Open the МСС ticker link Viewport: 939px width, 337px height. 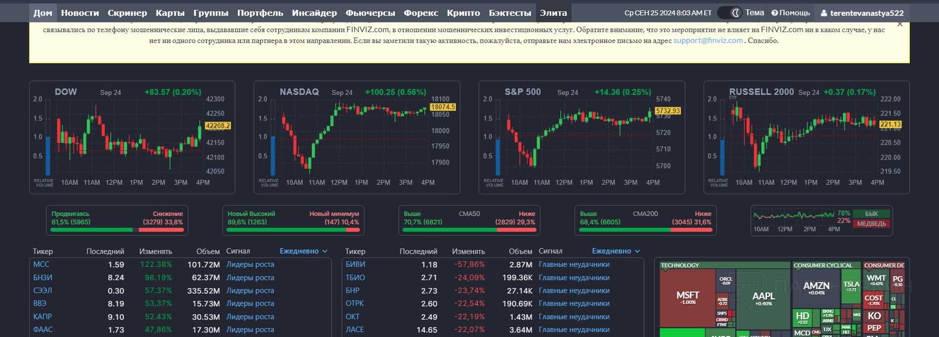[x=42, y=264]
